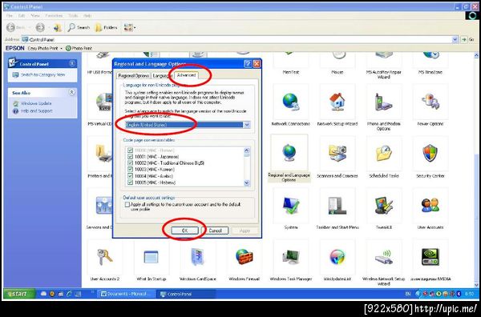Open the WinUpdatesList icon
Viewport: 481px width, 317px height.
pyautogui.click(x=337, y=257)
